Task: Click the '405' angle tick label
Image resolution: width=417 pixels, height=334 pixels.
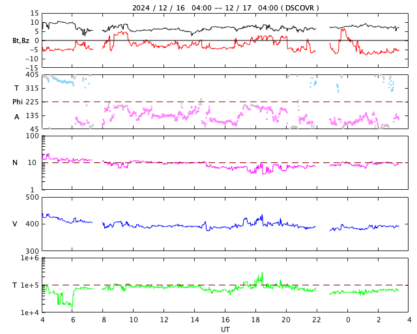Action: click(x=32, y=74)
